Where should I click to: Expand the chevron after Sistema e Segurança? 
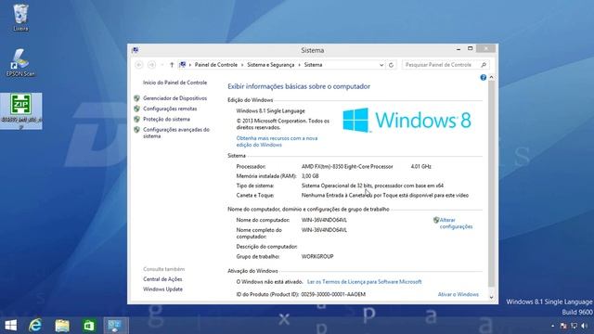tap(299, 65)
